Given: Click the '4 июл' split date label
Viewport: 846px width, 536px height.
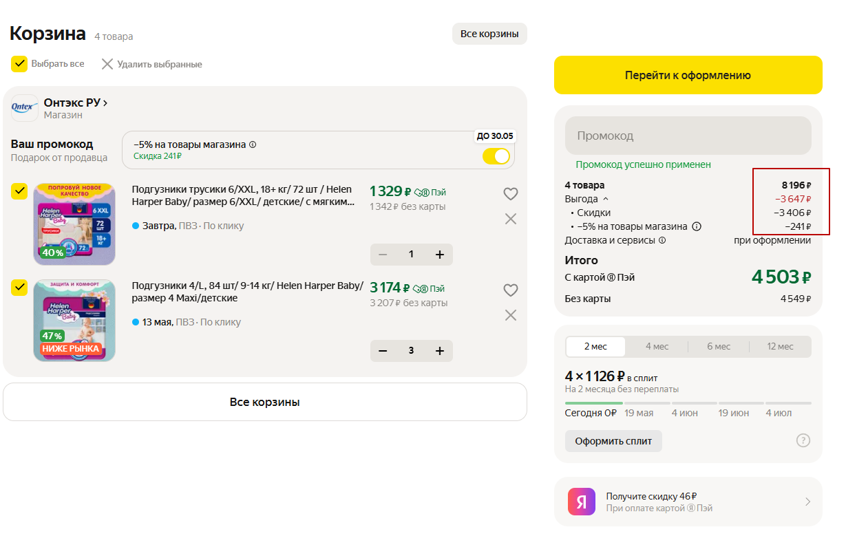Looking at the screenshot, I should 779,413.
